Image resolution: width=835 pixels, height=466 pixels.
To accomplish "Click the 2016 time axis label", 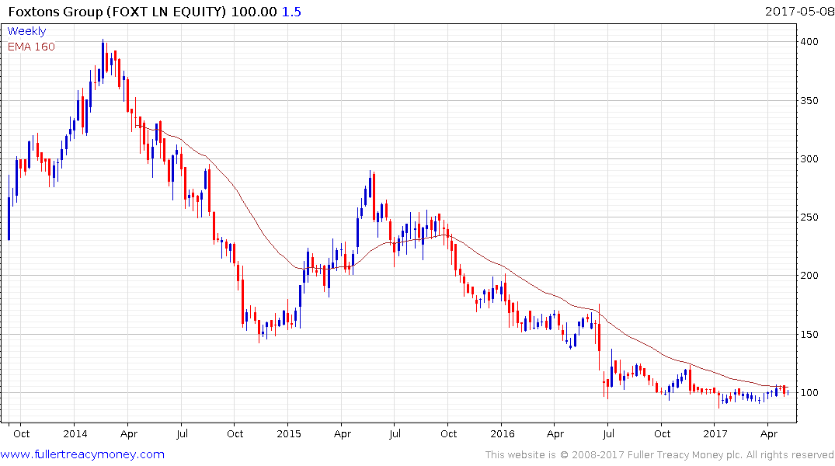I will (503, 433).
